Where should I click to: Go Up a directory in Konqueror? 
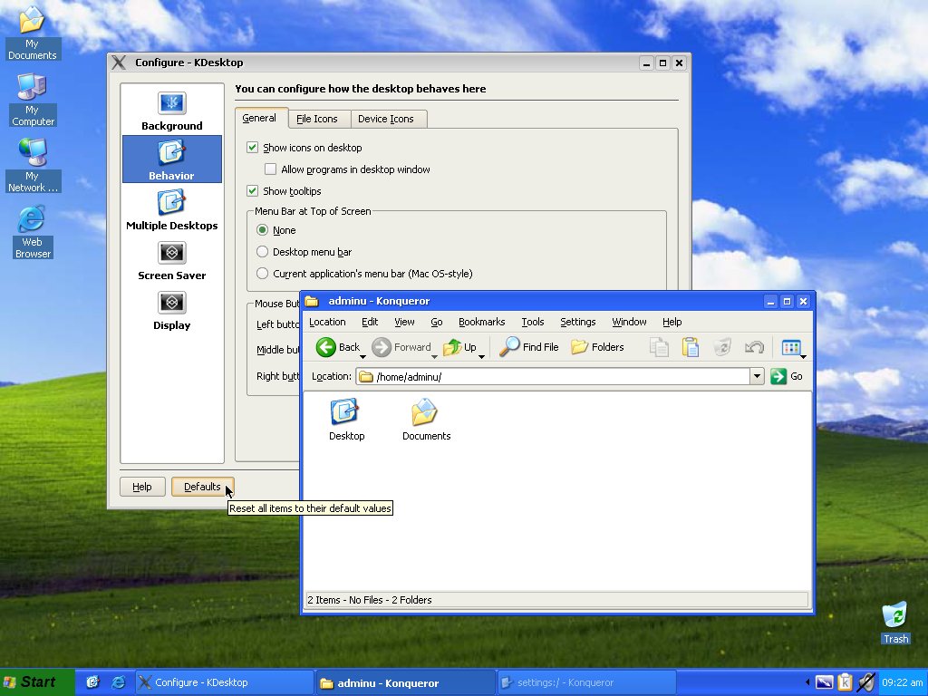coord(461,347)
